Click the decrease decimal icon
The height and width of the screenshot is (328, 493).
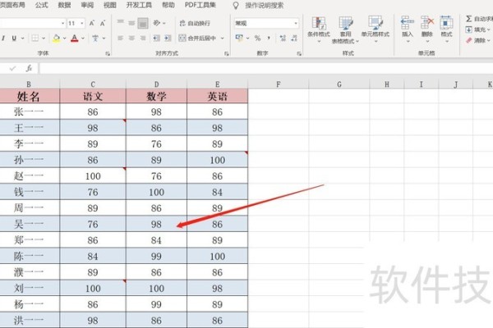[294, 39]
